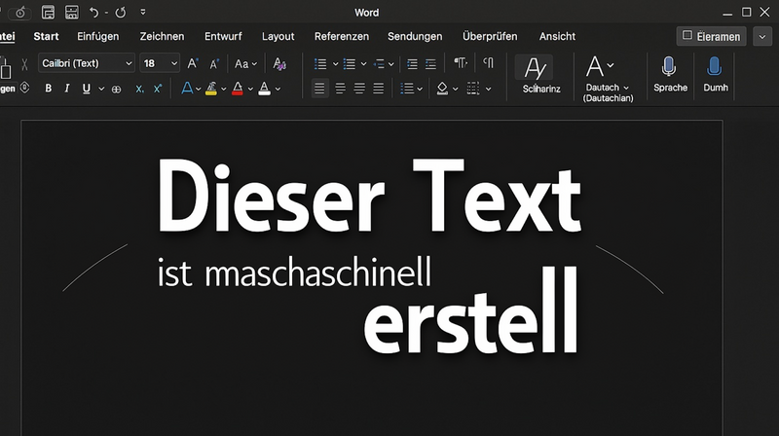Apply subscript formatting
The image size is (779, 436).
[x=139, y=89]
